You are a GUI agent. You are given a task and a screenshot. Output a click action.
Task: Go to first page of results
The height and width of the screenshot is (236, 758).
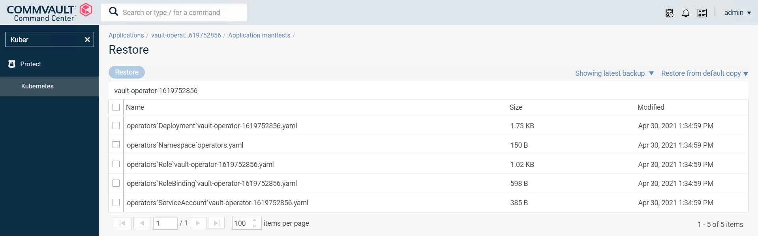coord(122,223)
